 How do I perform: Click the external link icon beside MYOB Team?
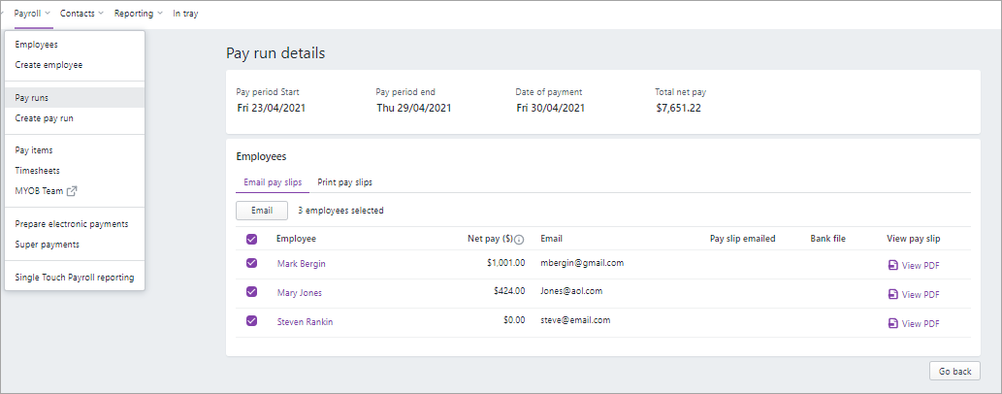pos(72,191)
